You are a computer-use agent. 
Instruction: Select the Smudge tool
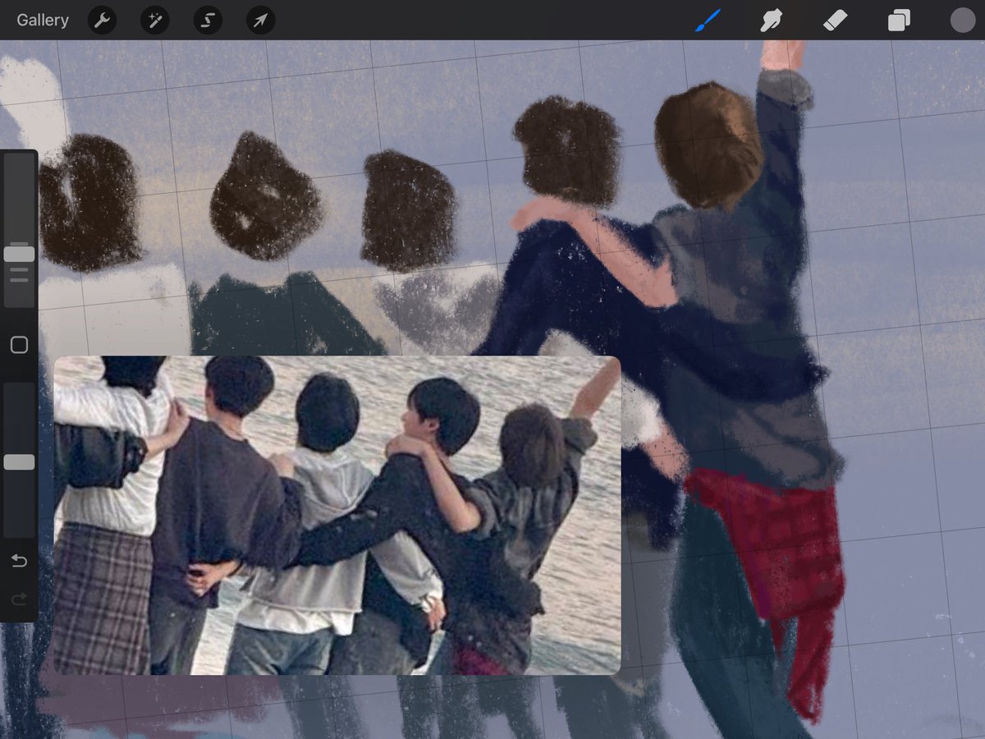point(771,21)
